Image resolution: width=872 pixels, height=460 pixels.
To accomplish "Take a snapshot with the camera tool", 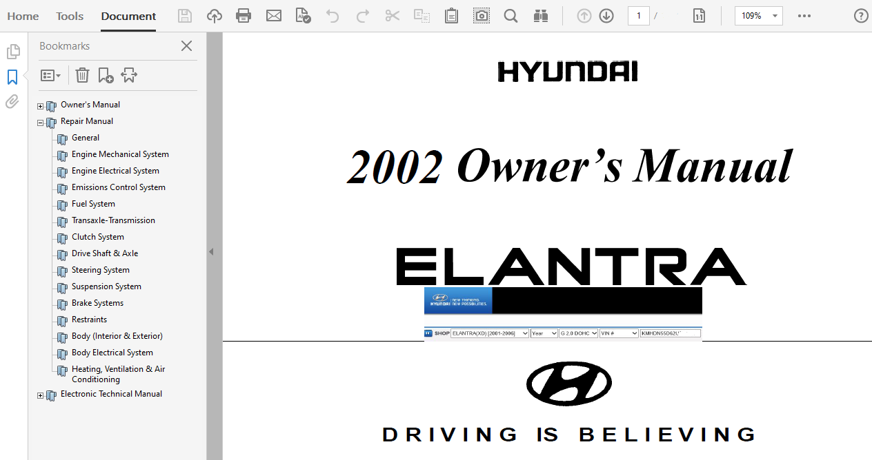I will point(481,15).
